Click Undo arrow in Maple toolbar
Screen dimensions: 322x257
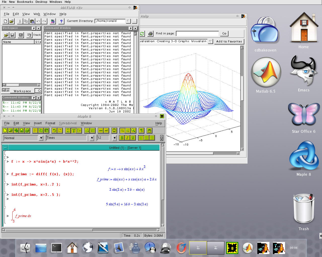[54, 131]
